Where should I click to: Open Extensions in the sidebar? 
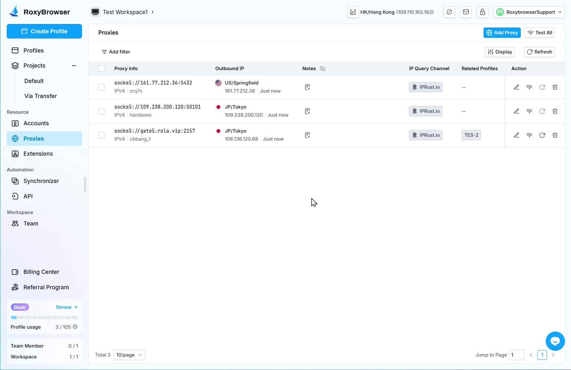coord(38,154)
